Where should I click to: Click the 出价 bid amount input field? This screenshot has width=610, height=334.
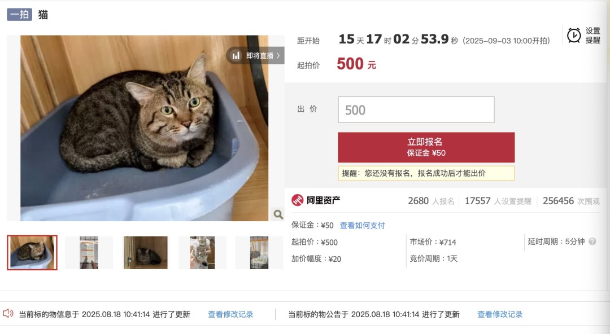[416, 109]
